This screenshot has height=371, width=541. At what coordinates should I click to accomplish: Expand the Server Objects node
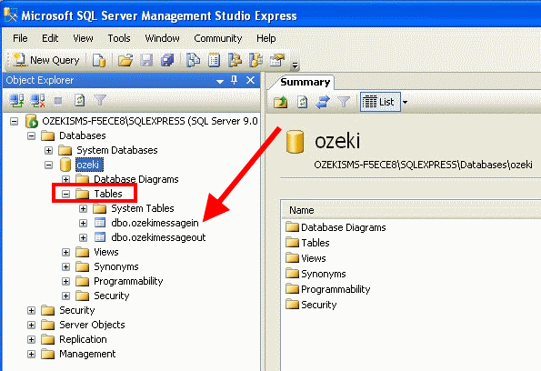[x=31, y=325]
